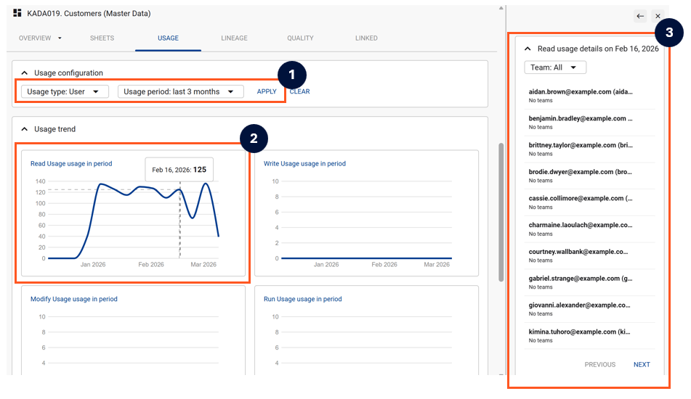
Task: Expand the Overview tab dropdown arrow
Action: pyautogui.click(x=60, y=38)
